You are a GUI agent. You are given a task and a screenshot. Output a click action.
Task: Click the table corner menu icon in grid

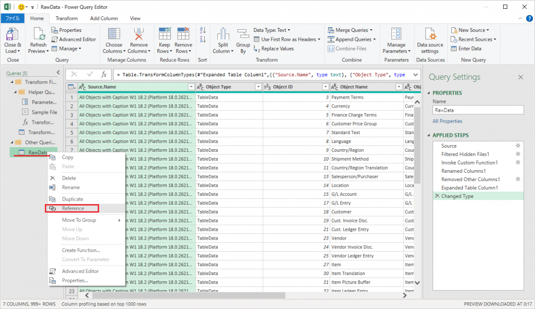click(x=71, y=87)
